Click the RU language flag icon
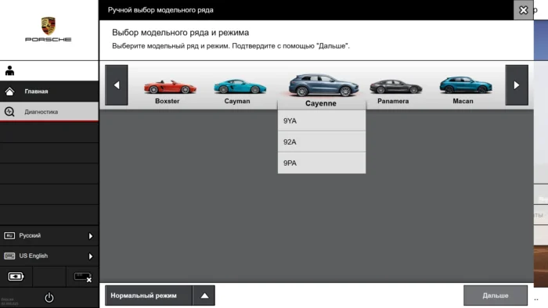Image resolution: width=548 pixels, height=308 pixels. [9, 236]
